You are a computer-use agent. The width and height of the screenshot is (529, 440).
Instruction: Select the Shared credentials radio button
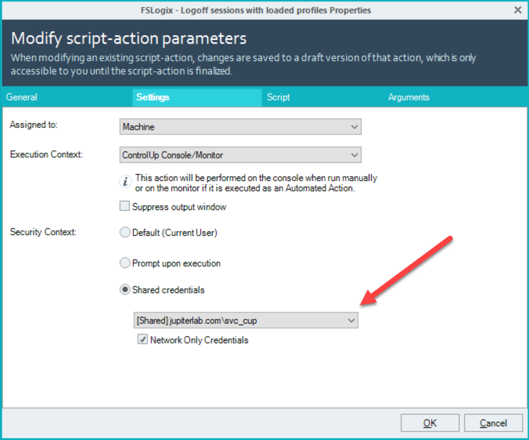[125, 290]
